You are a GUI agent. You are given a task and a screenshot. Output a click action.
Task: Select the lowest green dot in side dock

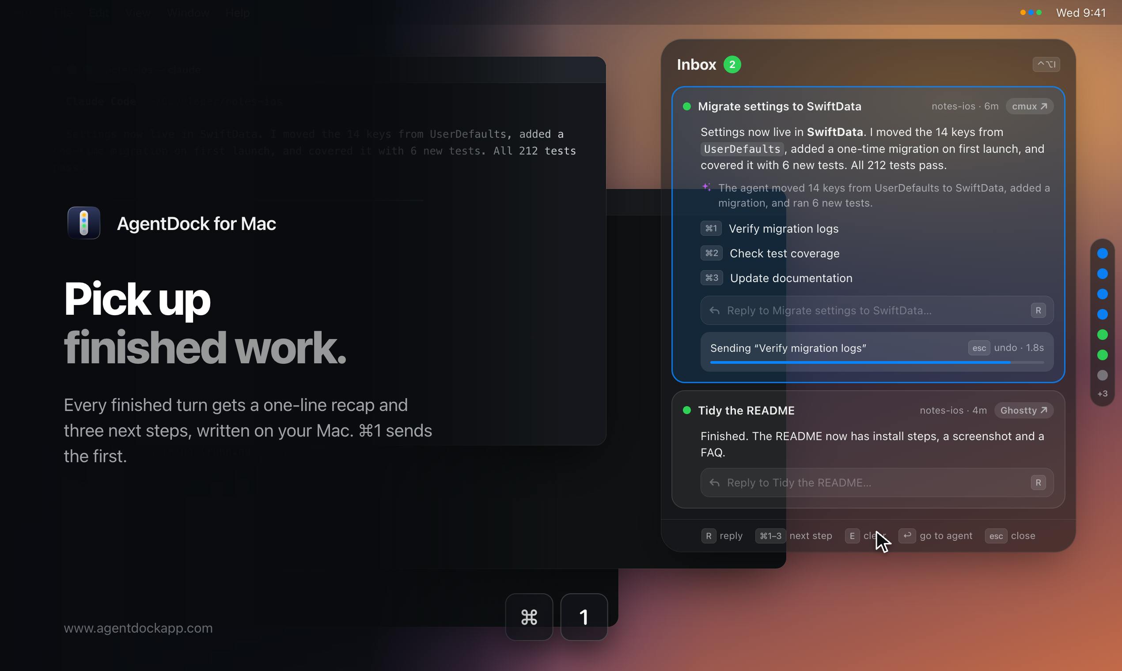[1102, 355]
